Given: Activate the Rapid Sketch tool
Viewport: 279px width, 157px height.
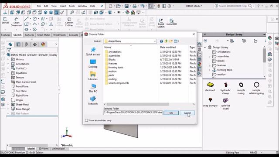Looking at the screenshot, I should pyautogui.click(x=161, y=23).
